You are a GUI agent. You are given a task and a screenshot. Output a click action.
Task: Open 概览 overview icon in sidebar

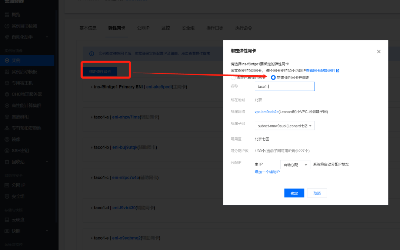pos(7,14)
